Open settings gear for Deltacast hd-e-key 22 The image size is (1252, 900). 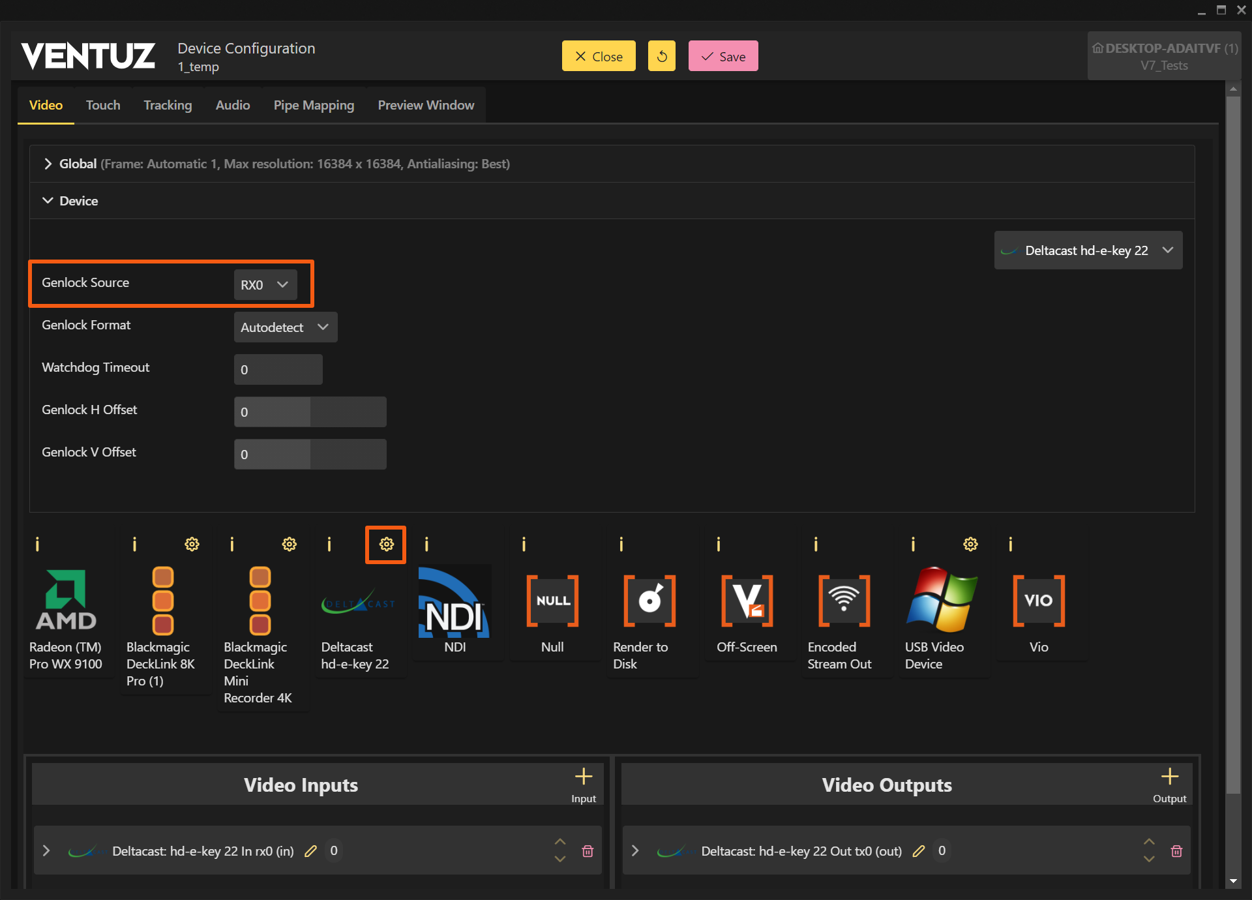(386, 544)
